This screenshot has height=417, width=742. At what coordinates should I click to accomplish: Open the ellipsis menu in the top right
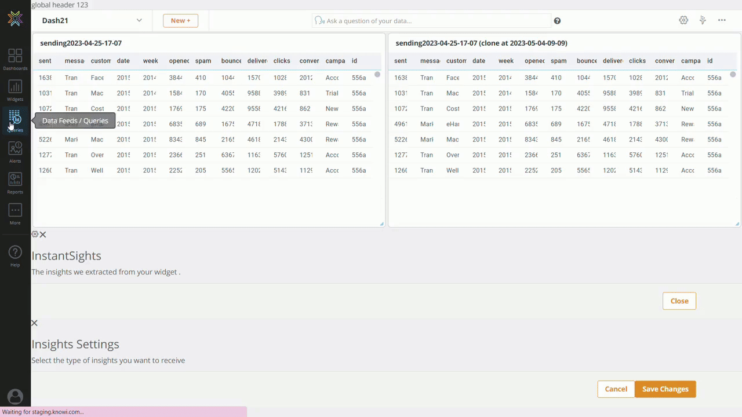(x=722, y=20)
